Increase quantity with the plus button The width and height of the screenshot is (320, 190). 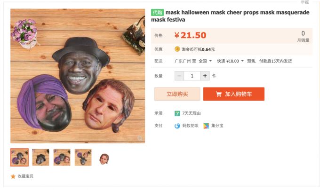pyautogui.click(x=205, y=76)
